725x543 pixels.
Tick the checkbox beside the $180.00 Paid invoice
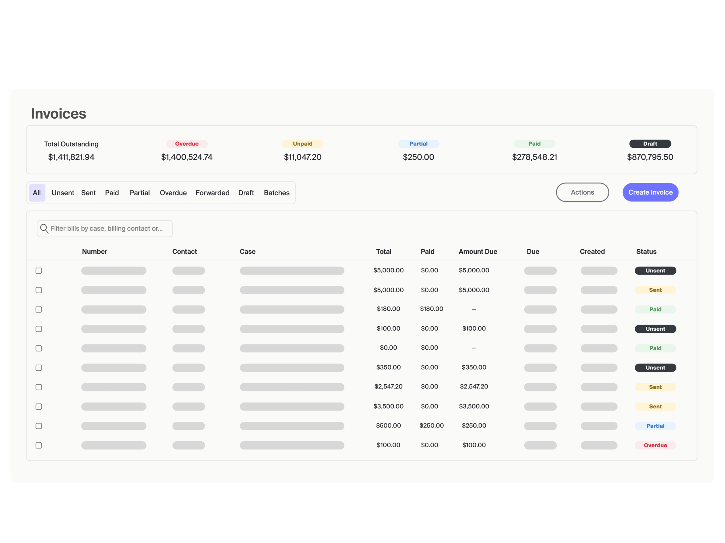coord(39,309)
